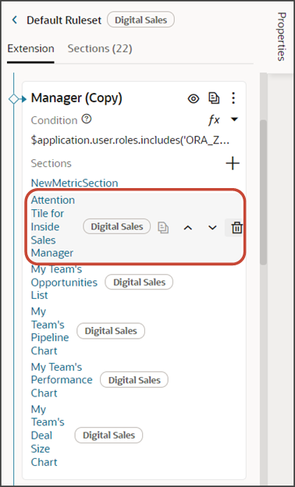The width and height of the screenshot is (295, 487).
Task: Delete Attention Tile for Inside Sales Manager
Action: 236,228
